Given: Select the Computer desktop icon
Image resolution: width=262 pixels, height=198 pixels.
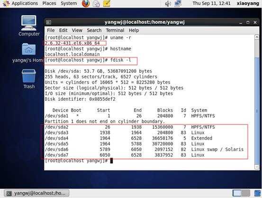Looking at the screenshot, I should point(29,26).
